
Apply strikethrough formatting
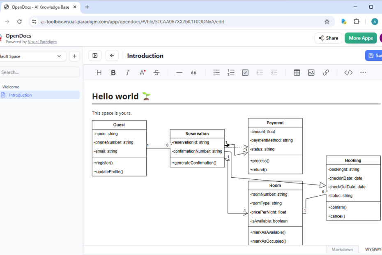tap(156, 73)
